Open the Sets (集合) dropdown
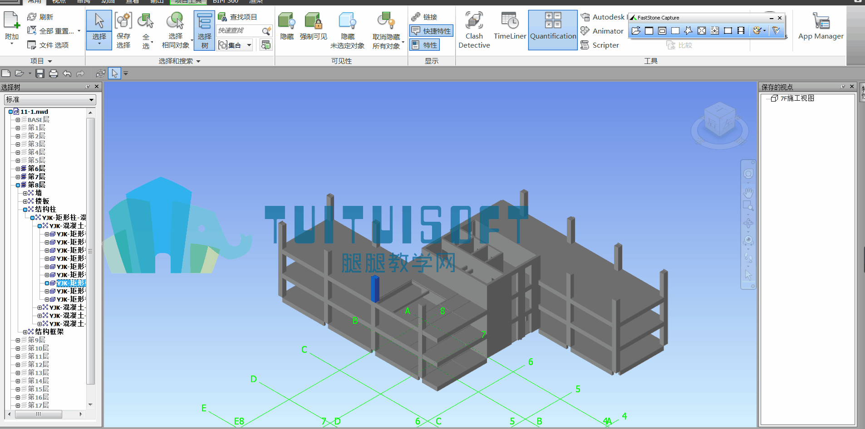This screenshot has height=429, width=865. (x=235, y=45)
